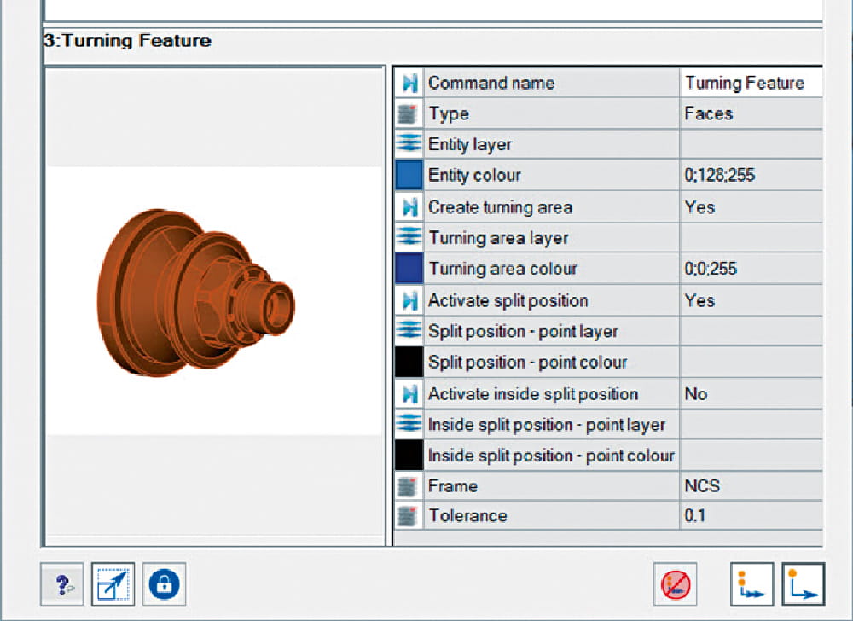The height and width of the screenshot is (621, 853).
Task: Select the Create turning area label
Action: click(501, 207)
